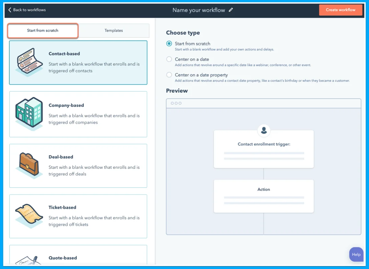
Task: Click the contact avatar icon in the preview
Action: point(264,131)
